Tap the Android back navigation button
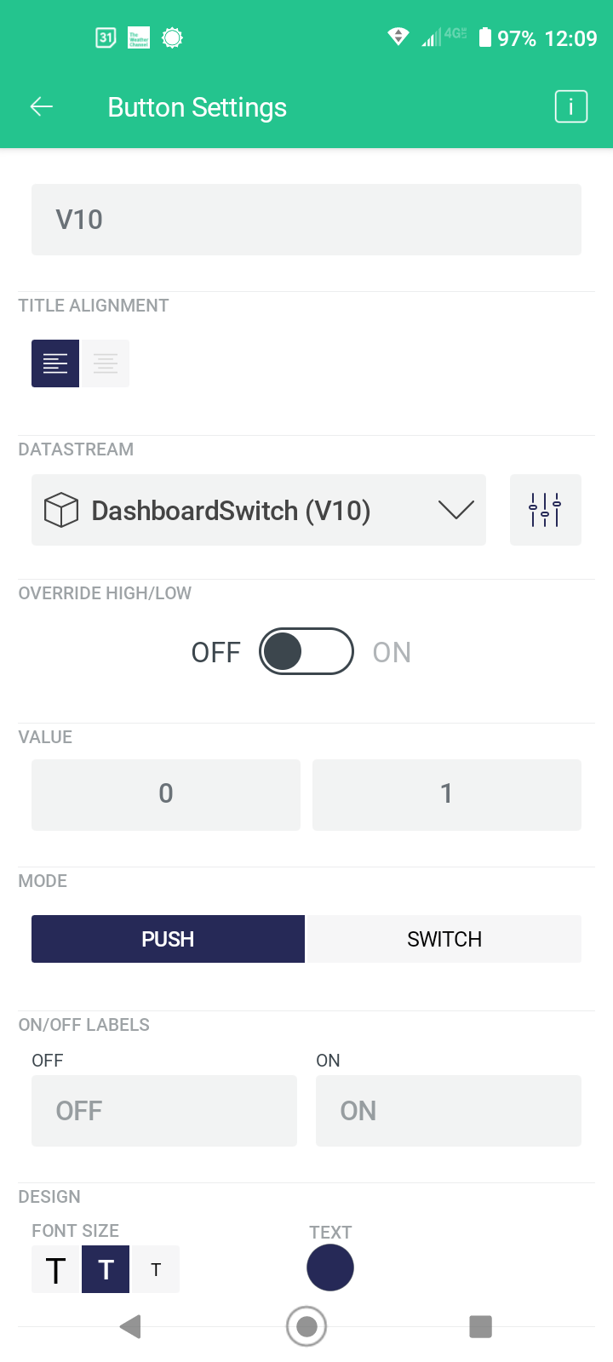This screenshot has height=1362, width=613. (x=130, y=1326)
